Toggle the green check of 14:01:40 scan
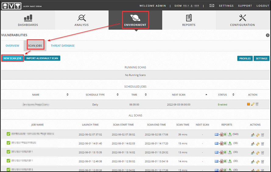 [x=9, y=143]
